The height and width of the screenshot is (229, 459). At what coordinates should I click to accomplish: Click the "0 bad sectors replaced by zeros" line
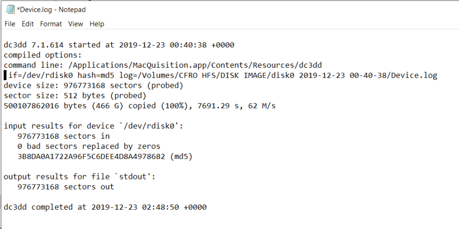pyautogui.click(x=89, y=146)
